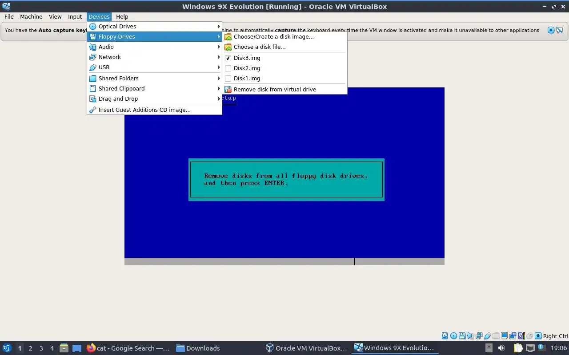Screen dimensions: 569x355
Task: Click the CPU virtualization status icon
Action: coord(521,336)
